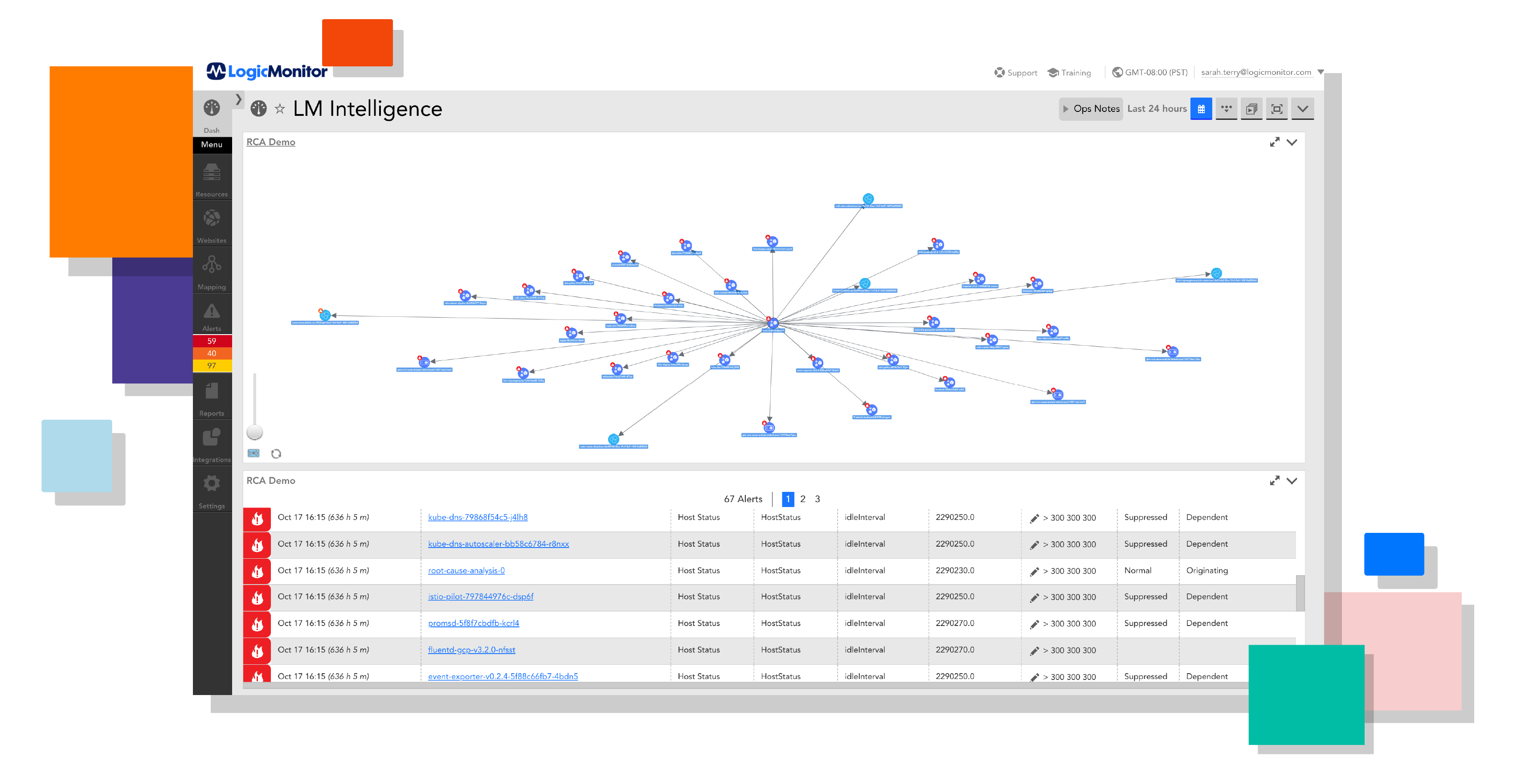
Task: Click the LogicMonitor logo
Action: click(267, 71)
